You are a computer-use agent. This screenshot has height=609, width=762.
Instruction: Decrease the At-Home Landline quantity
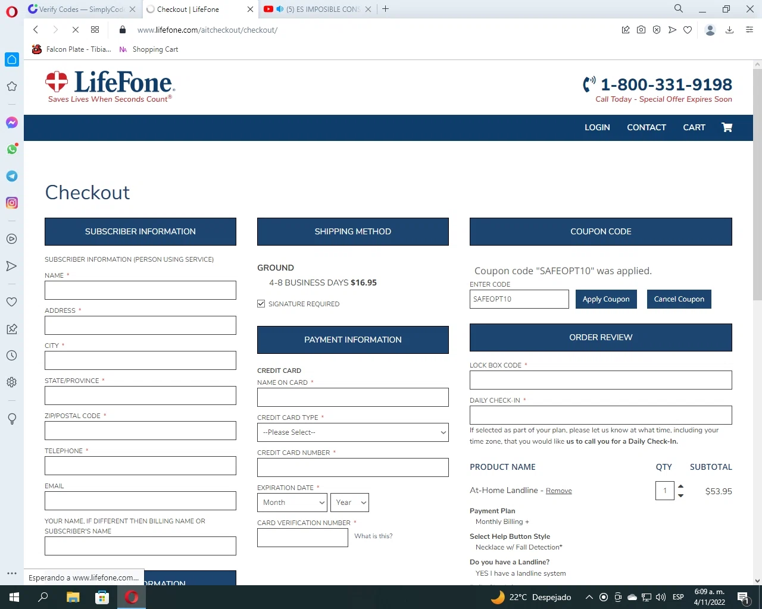681,495
